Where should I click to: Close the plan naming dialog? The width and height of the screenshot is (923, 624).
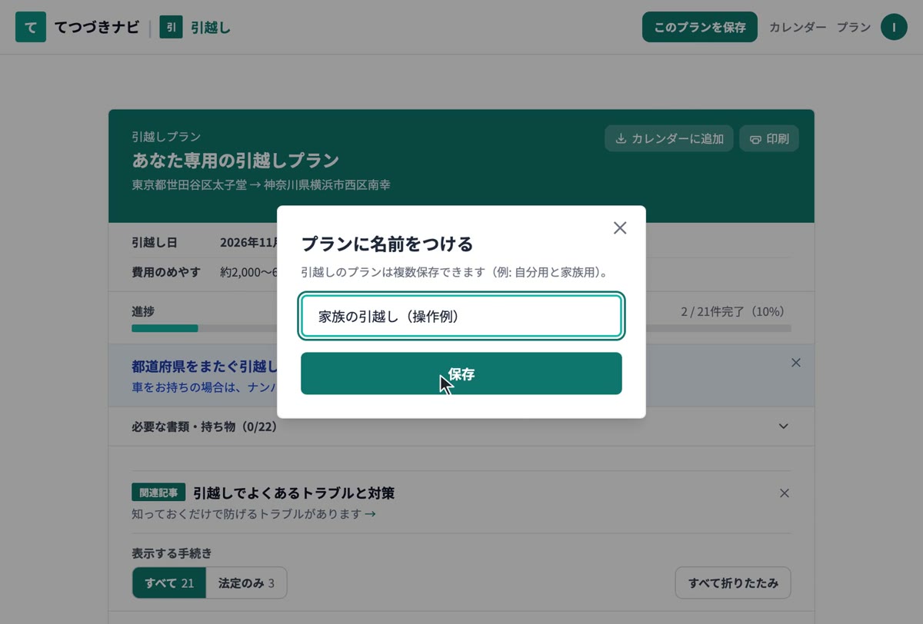click(x=620, y=227)
